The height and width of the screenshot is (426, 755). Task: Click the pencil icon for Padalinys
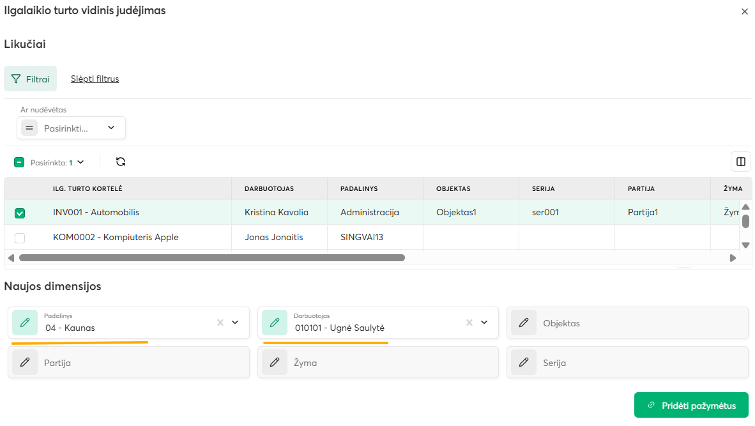point(25,323)
